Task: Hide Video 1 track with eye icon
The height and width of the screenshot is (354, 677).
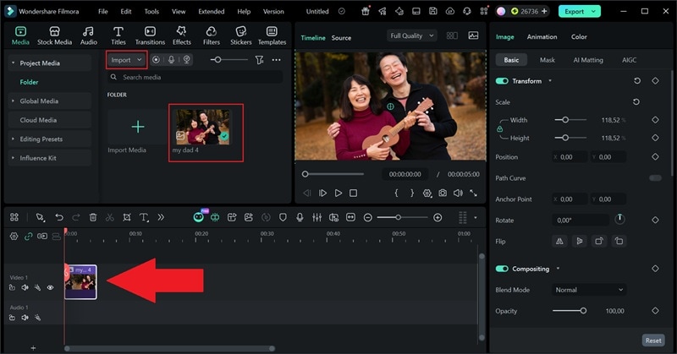Action: coord(50,287)
